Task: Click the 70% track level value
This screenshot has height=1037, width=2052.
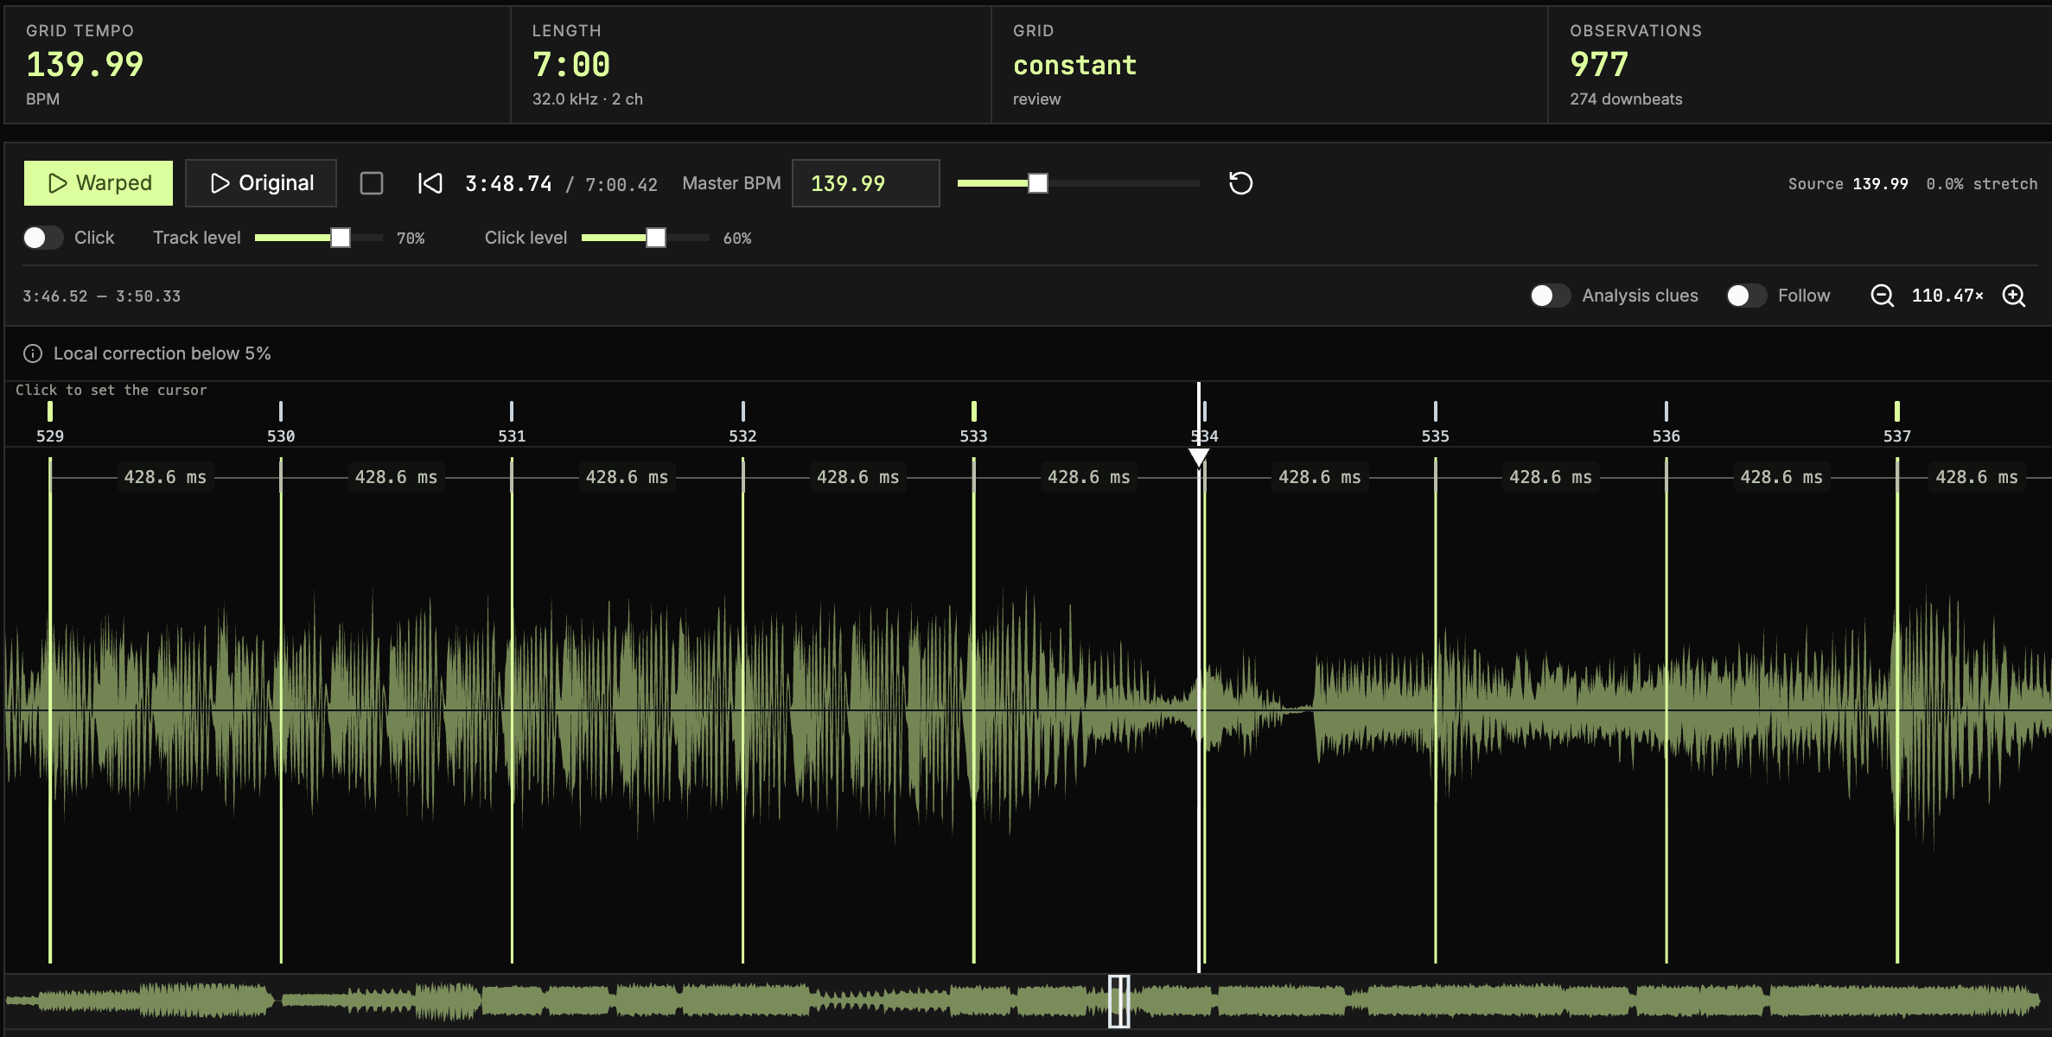Action: (x=411, y=239)
